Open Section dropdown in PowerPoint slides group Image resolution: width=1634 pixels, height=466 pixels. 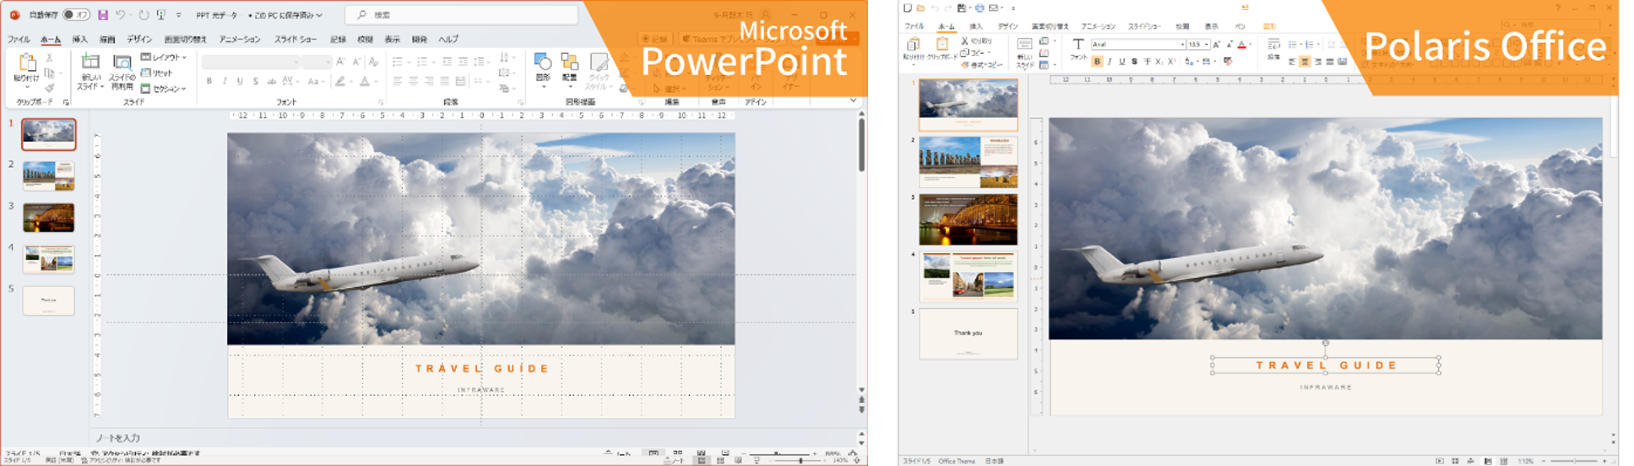[163, 88]
